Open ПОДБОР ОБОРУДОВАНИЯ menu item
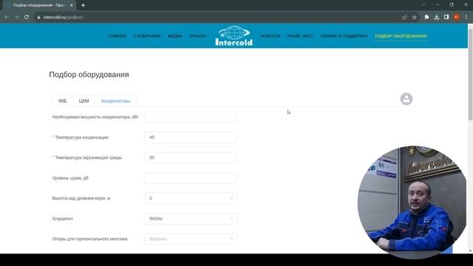Image resolution: width=473 pixels, height=266 pixels. pyautogui.click(x=401, y=36)
